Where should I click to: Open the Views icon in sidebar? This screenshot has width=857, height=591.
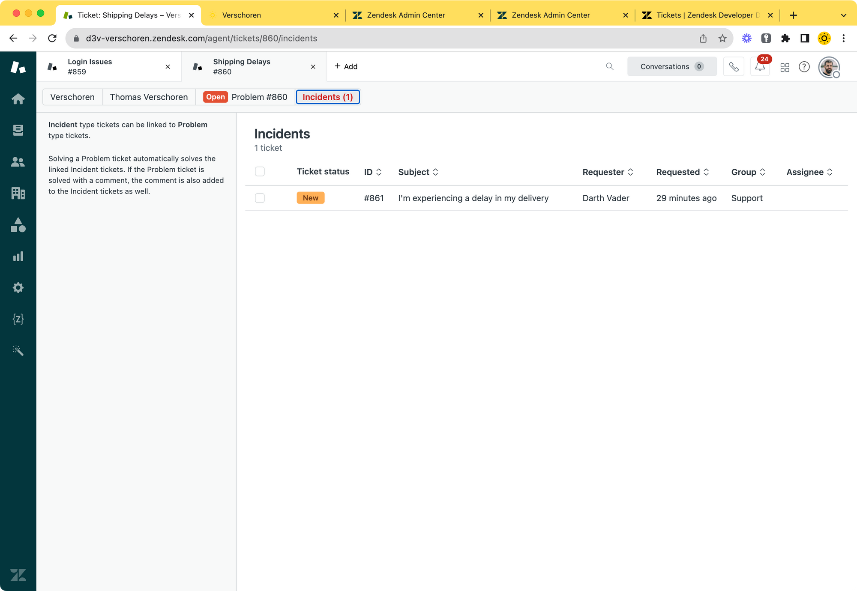[18, 130]
